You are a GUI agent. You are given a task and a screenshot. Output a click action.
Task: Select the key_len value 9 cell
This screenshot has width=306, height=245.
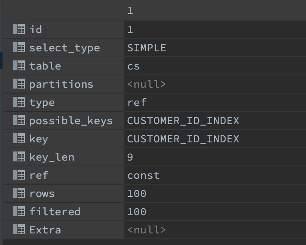click(x=130, y=157)
